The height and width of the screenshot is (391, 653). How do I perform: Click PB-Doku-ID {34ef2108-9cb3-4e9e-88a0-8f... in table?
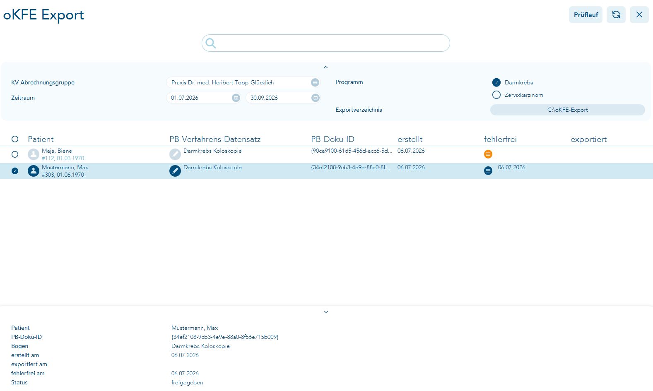pos(350,167)
